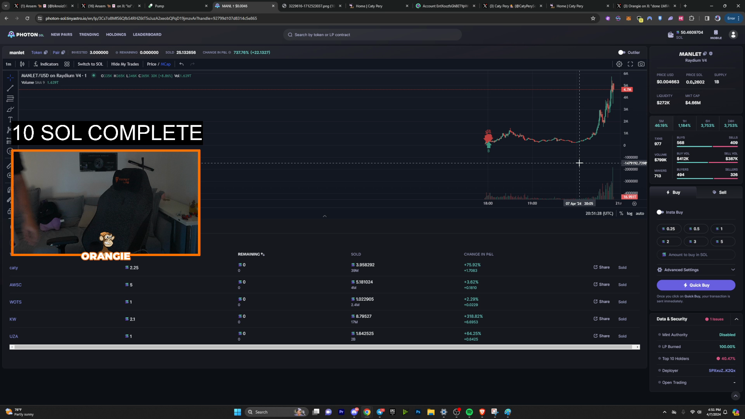Select the crosshair cursor tool
745x419 pixels.
(x=10, y=78)
